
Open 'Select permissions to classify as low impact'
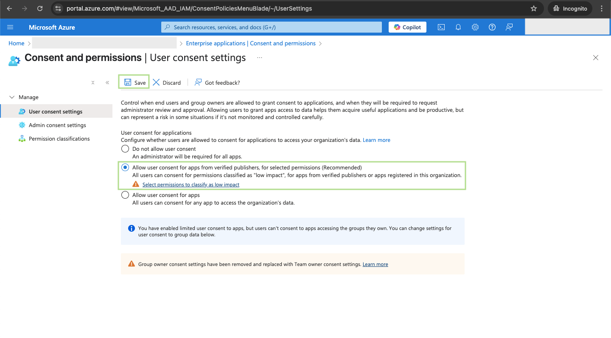[x=191, y=185]
